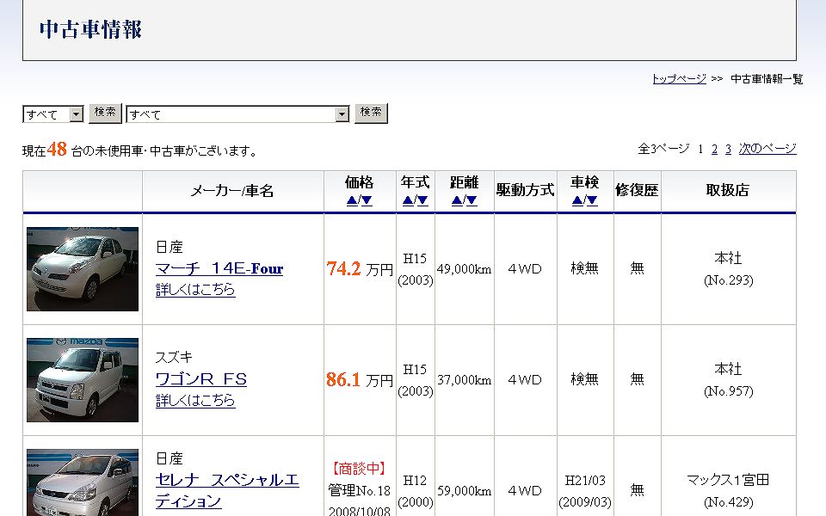Go to トップページ breadcrumb link
Screen dimensions: 826x516
[x=679, y=79]
